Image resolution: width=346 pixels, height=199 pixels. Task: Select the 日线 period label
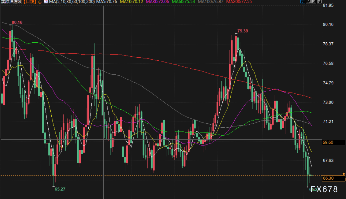coord(30,2)
